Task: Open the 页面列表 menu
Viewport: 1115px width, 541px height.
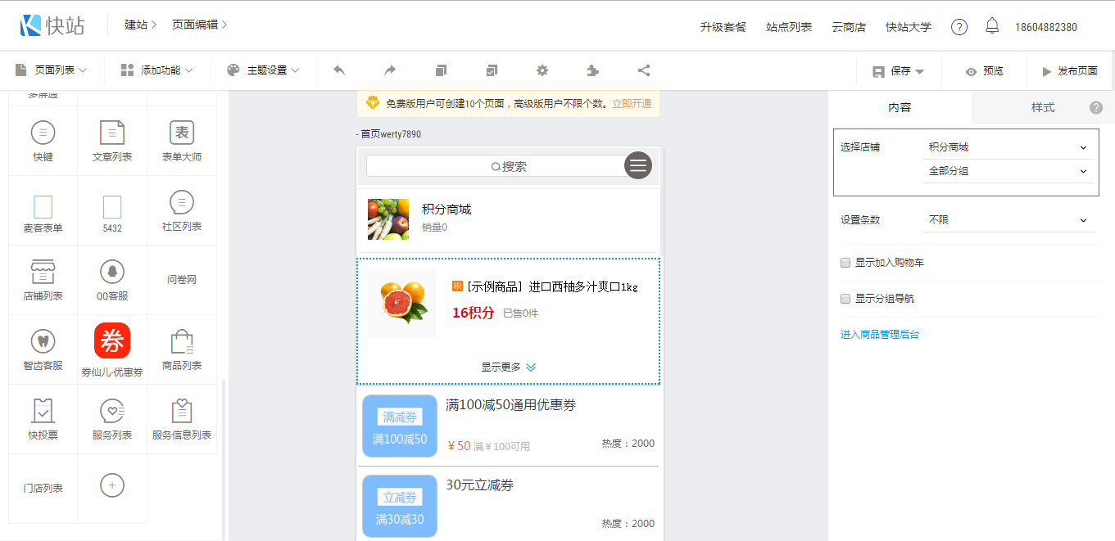Action: pyautogui.click(x=52, y=71)
